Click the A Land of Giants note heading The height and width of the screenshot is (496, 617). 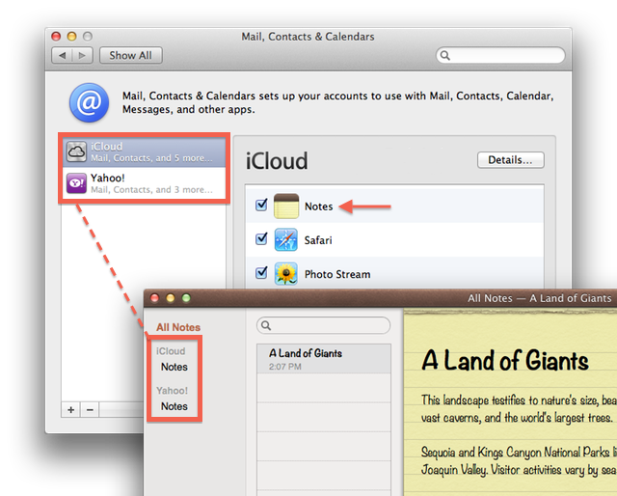505,361
